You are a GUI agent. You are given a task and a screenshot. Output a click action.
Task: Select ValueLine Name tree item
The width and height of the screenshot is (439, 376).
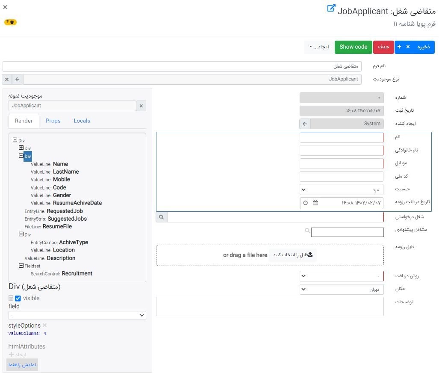(50, 164)
